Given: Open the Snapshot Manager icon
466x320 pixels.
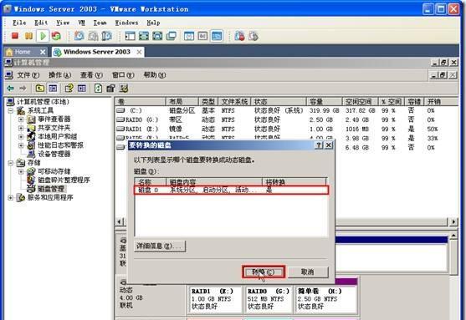Looking at the screenshot, I should (x=107, y=36).
